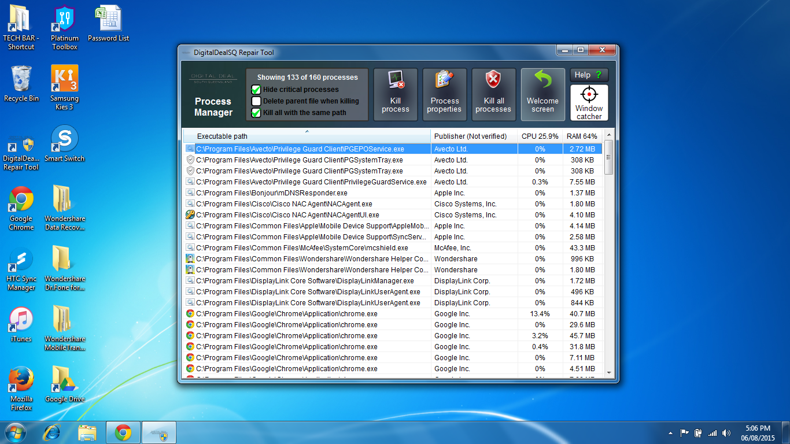Click the network signal tray icon
The image size is (790, 444).
click(713, 432)
